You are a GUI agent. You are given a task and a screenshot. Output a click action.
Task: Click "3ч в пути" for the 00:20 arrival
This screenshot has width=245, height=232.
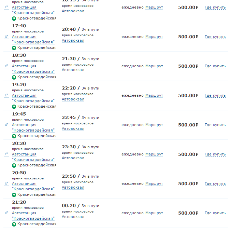click(x=90, y=206)
